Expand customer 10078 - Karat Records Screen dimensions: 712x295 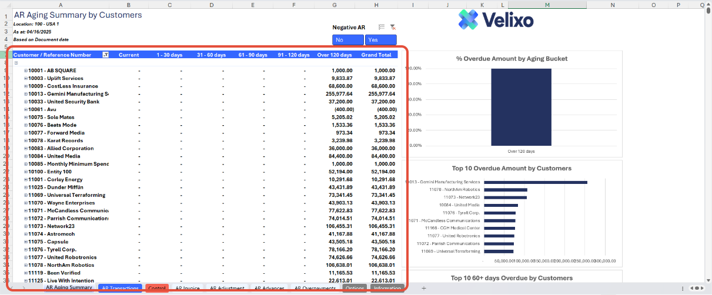coord(26,140)
